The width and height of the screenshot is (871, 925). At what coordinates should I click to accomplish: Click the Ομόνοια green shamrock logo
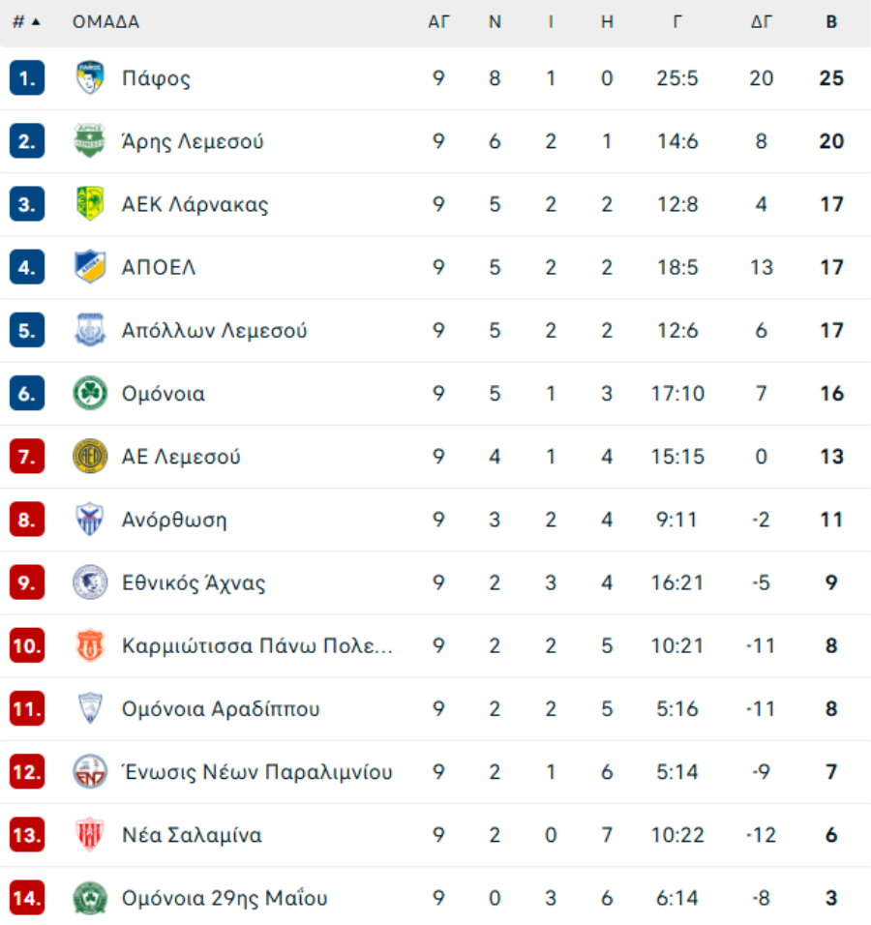point(90,393)
